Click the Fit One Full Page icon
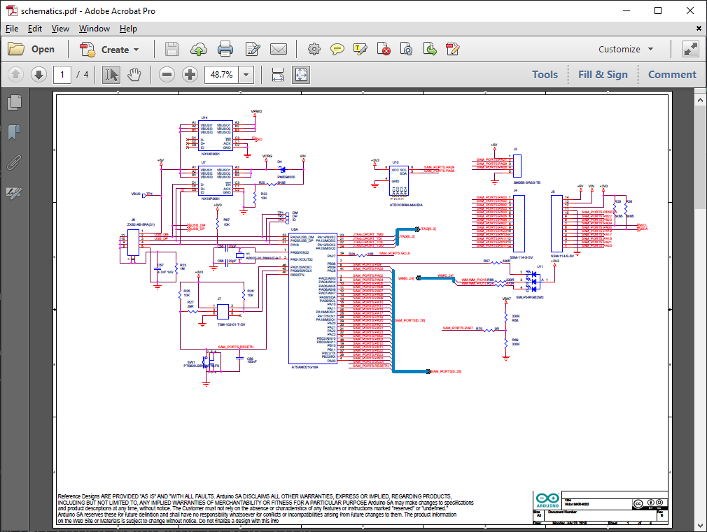Screen dimensions: 707x532 301,75
